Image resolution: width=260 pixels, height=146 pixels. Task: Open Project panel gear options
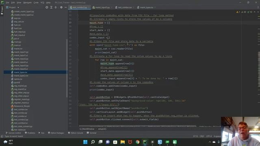(61, 7)
